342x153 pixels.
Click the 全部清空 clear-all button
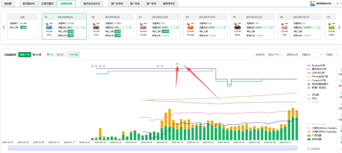(314, 149)
